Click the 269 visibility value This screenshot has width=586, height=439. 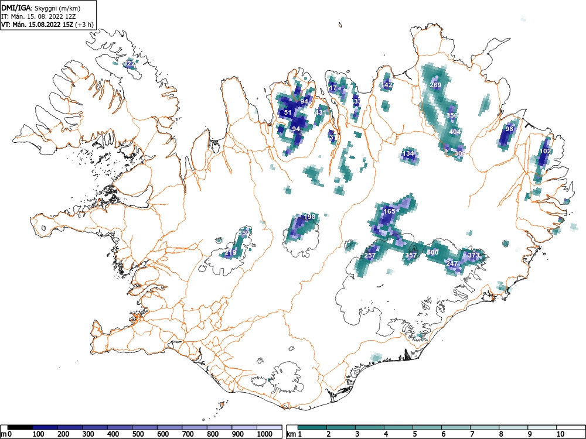coord(435,85)
